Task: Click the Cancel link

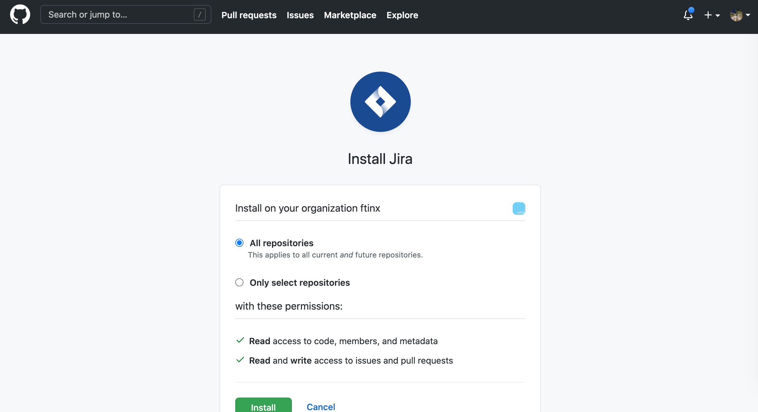Action: [320, 407]
